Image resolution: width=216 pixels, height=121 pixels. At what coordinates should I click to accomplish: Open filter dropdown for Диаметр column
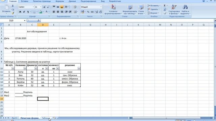pos(36,68)
